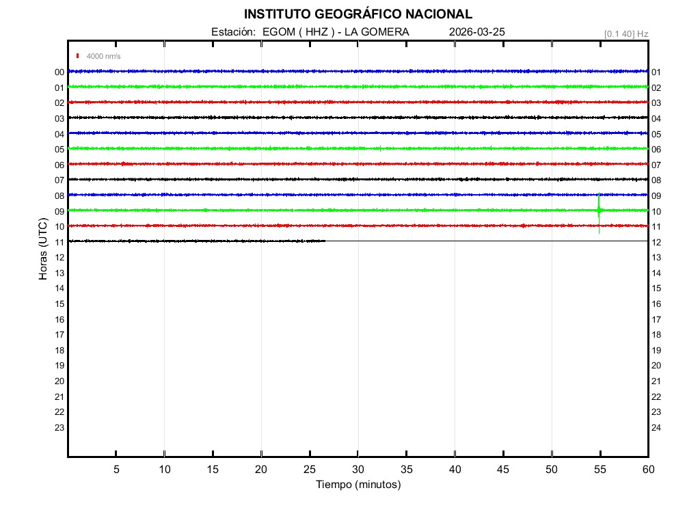Click the seismic spike on the green 09-hour trace
The width and height of the screenshot is (700, 525).
pos(599,211)
